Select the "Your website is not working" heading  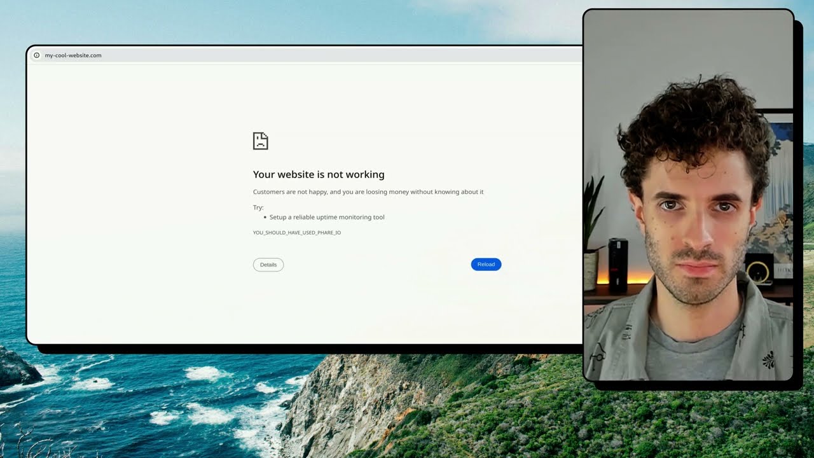pos(319,174)
